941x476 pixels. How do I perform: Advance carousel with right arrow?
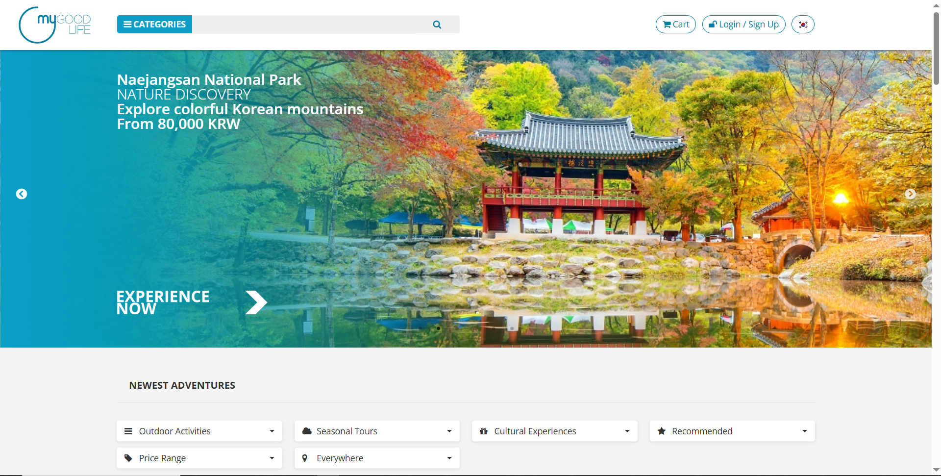910,194
